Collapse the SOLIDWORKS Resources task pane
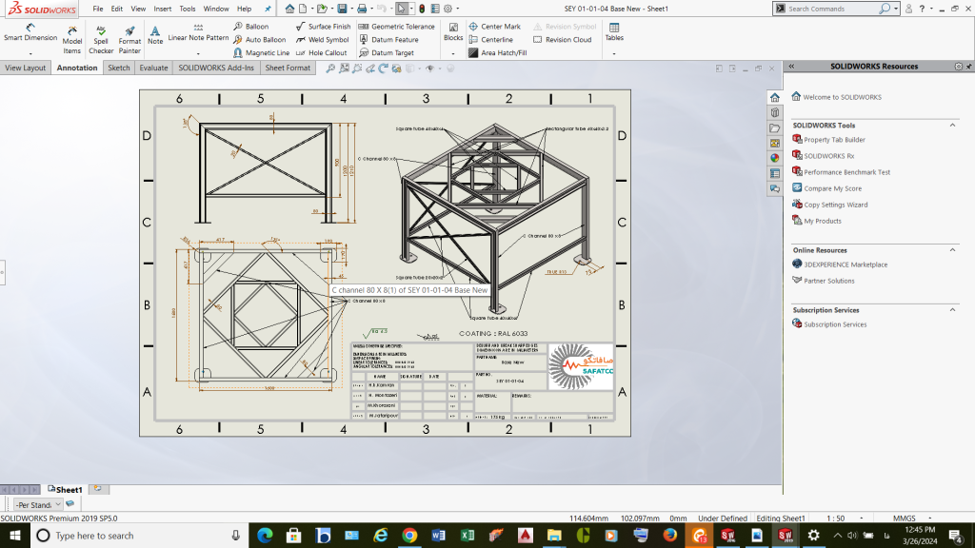The image size is (975, 548). [790, 67]
